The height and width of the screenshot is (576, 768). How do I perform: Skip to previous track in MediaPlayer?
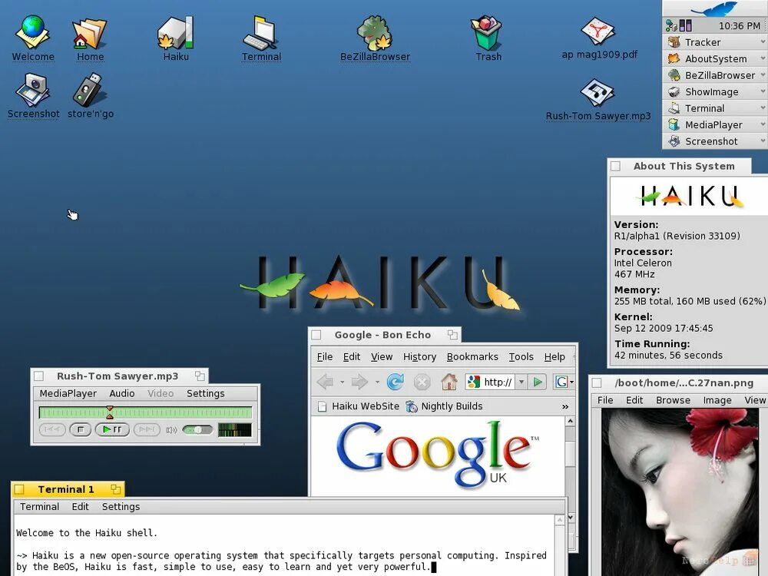pos(52,429)
